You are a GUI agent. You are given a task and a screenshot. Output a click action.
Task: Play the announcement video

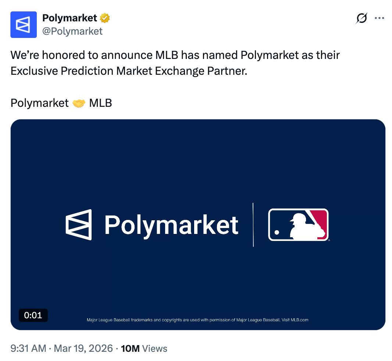199,225
